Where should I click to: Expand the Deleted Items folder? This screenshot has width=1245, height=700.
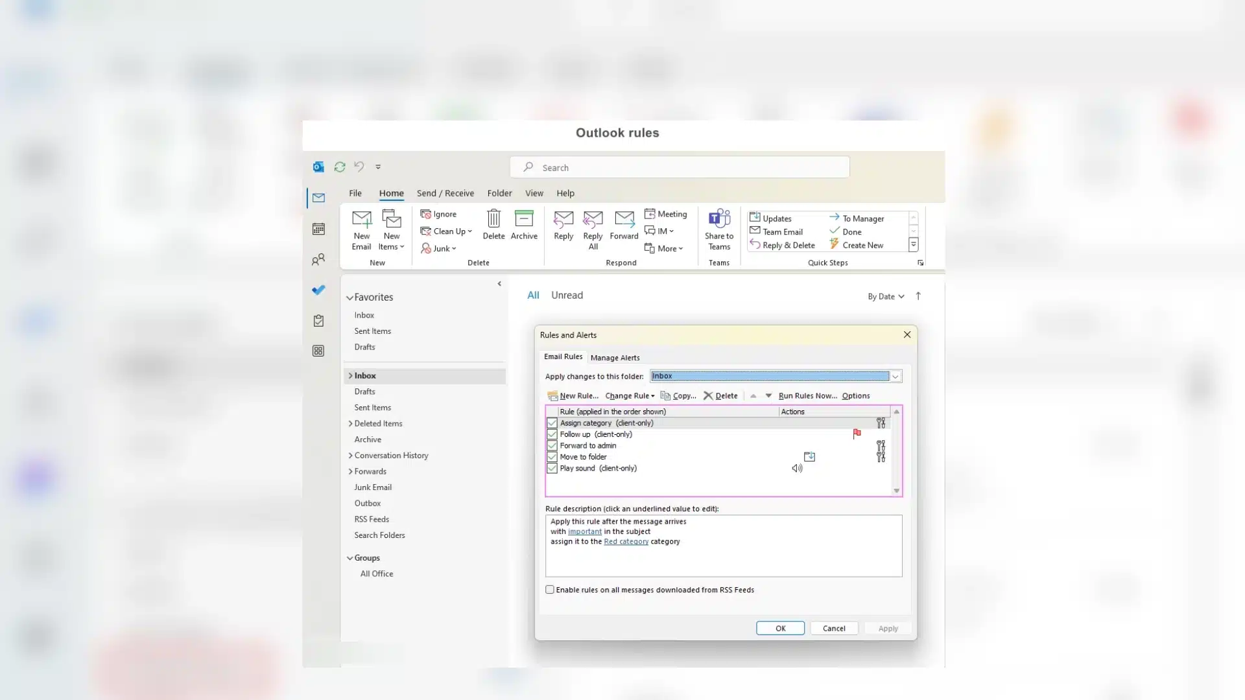point(351,424)
